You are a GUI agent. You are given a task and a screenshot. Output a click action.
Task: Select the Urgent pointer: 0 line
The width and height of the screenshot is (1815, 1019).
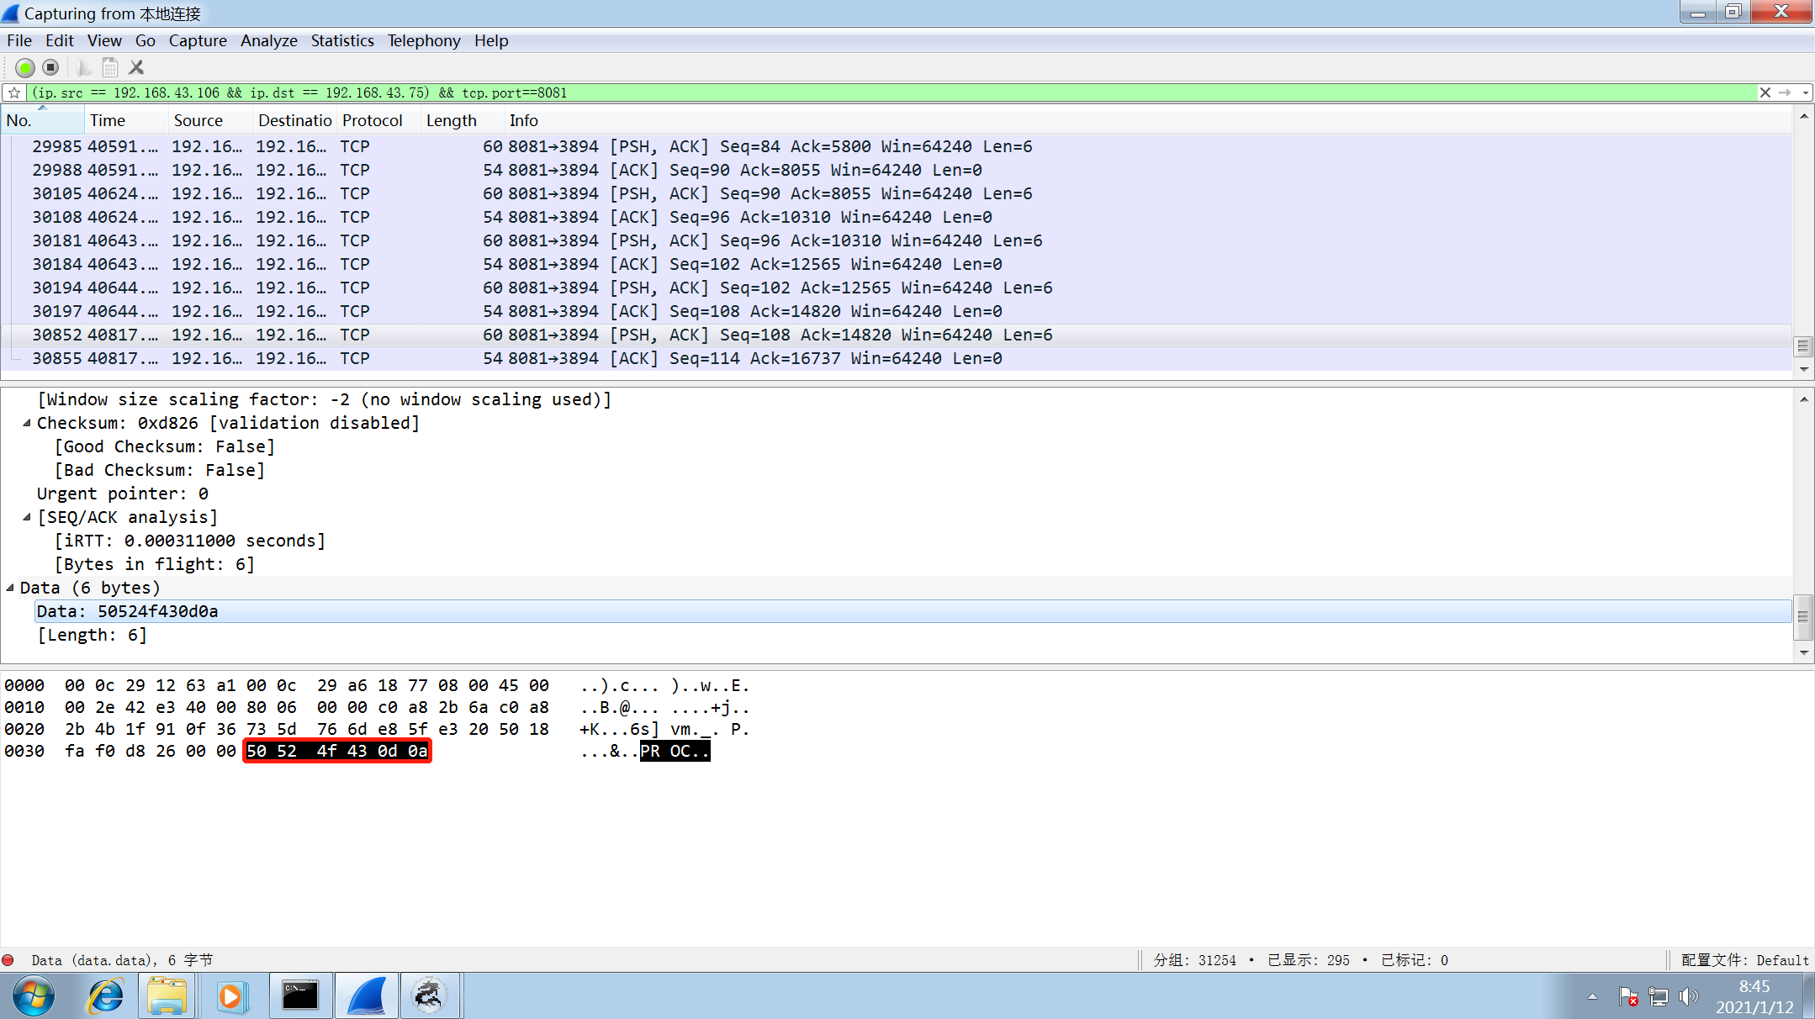pyautogui.click(x=122, y=494)
